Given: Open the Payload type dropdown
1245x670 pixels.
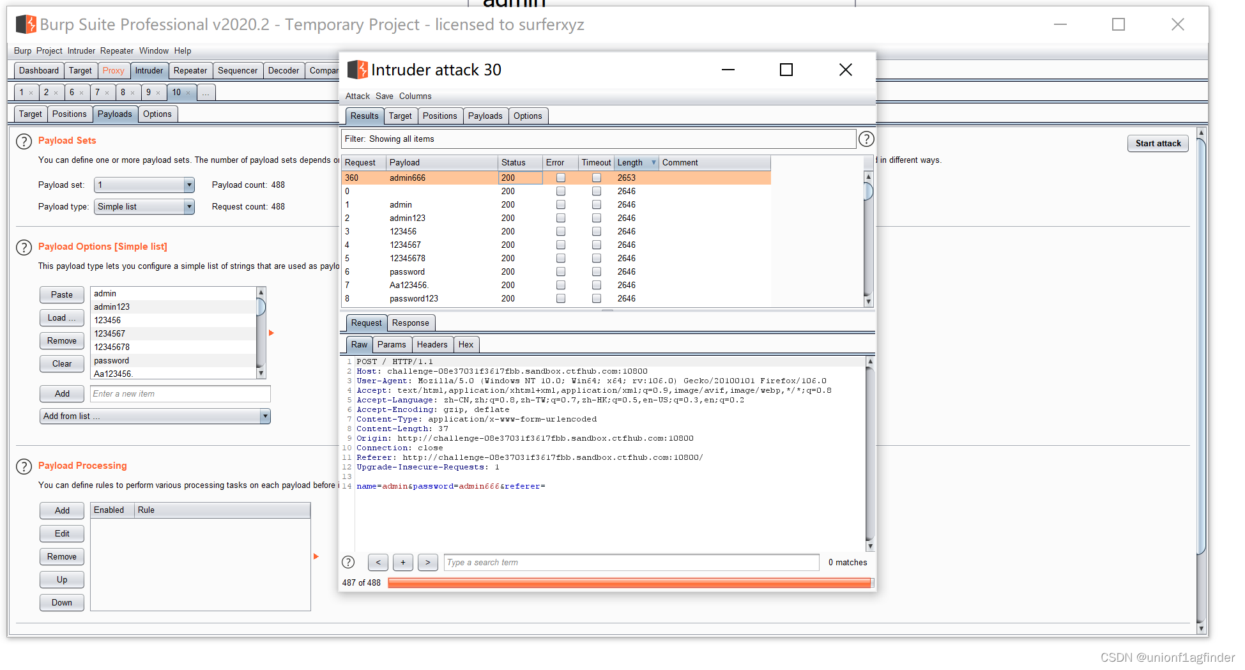Looking at the screenshot, I should [144, 207].
